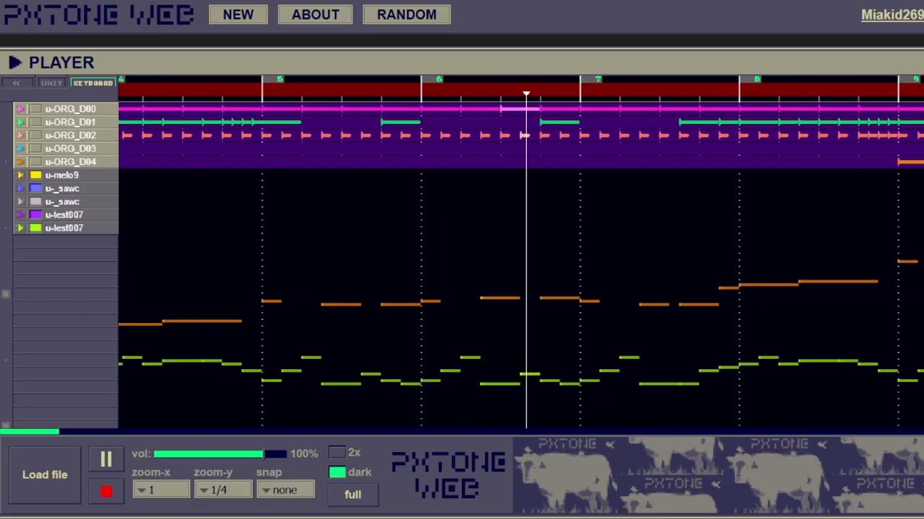Enable the 2x scale checkbox
This screenshot has width=924, height=519.
pyautogui.click(x=337, y=453)
